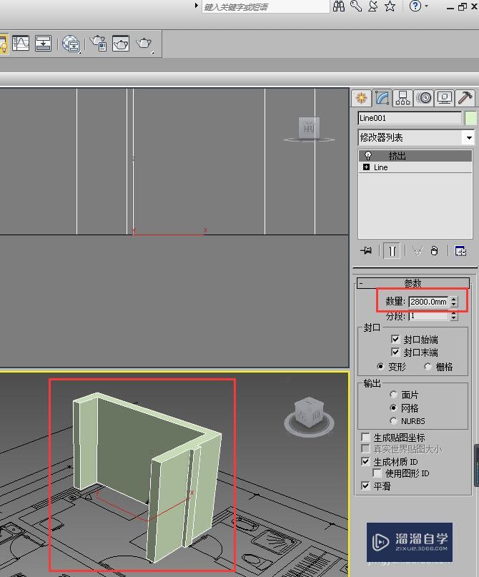Open the Create command panel tab
479x577 pixels.
pos(361,98)
